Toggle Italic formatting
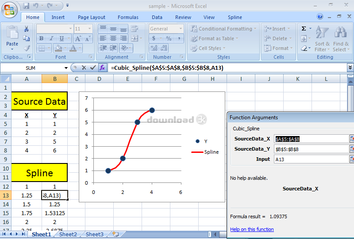 [x=51, y=38]
